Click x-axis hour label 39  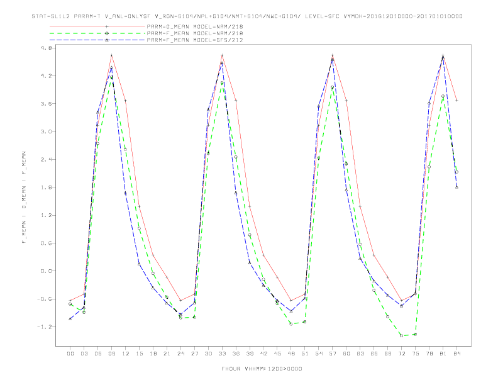250,354
